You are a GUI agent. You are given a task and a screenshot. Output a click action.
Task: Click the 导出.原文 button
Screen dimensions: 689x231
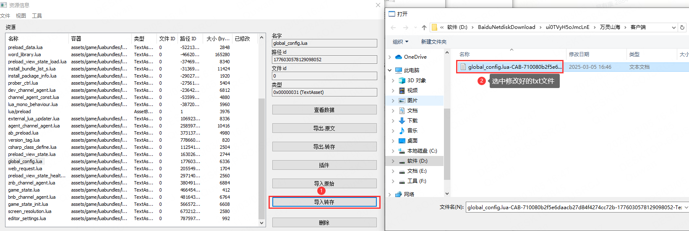tap(324, 128)
